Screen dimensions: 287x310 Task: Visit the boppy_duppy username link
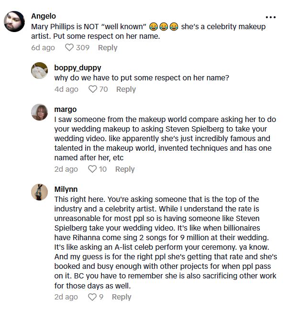(77, 68)
